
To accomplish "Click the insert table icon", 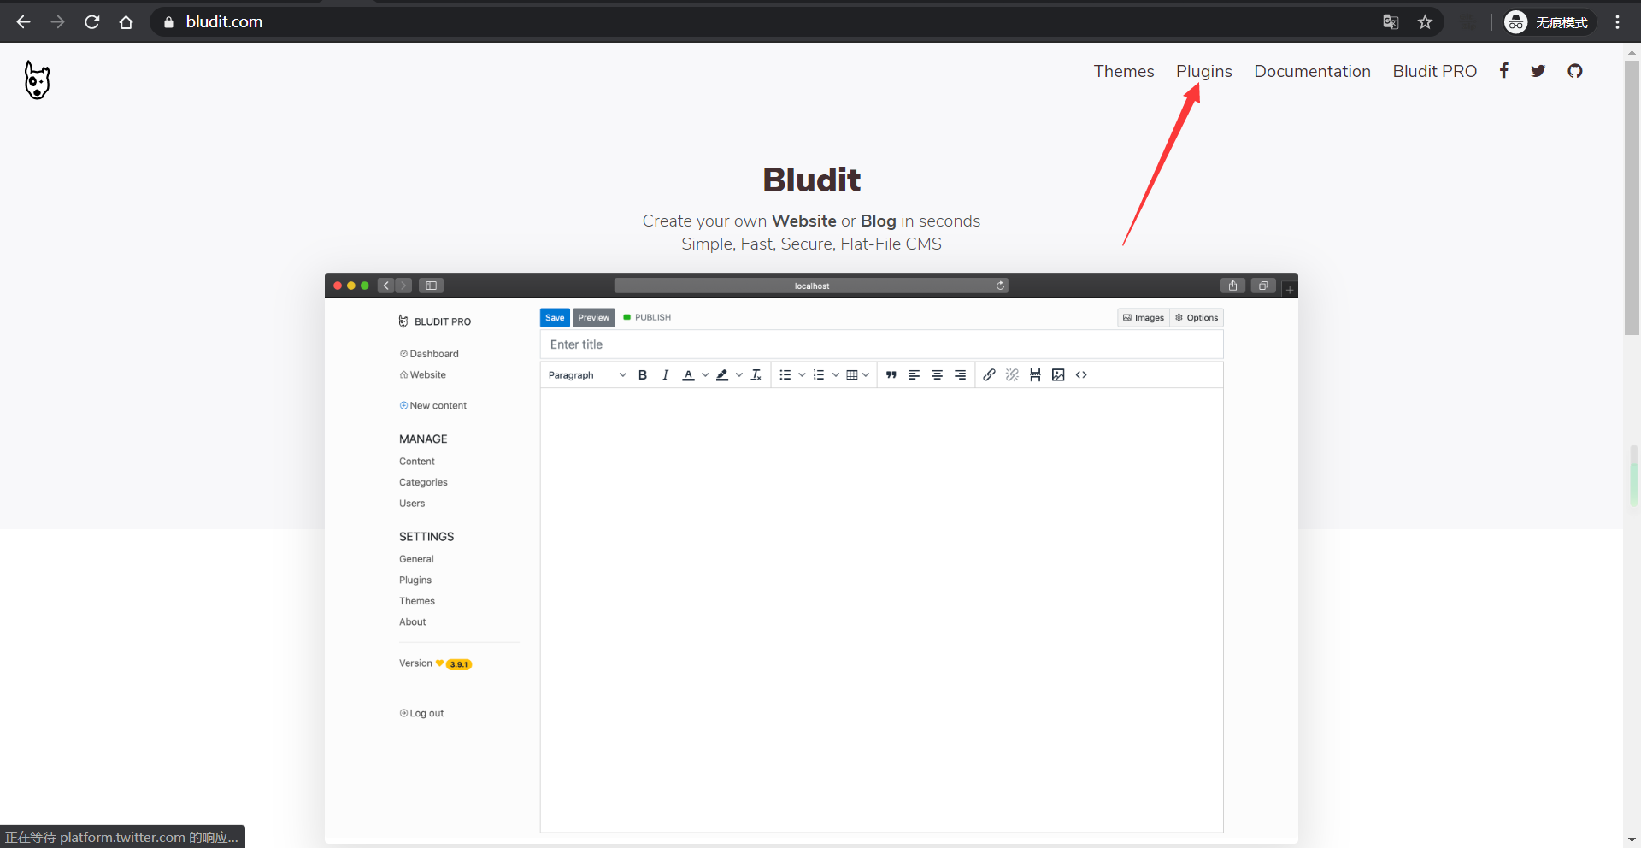I will [x=852, y=375].
